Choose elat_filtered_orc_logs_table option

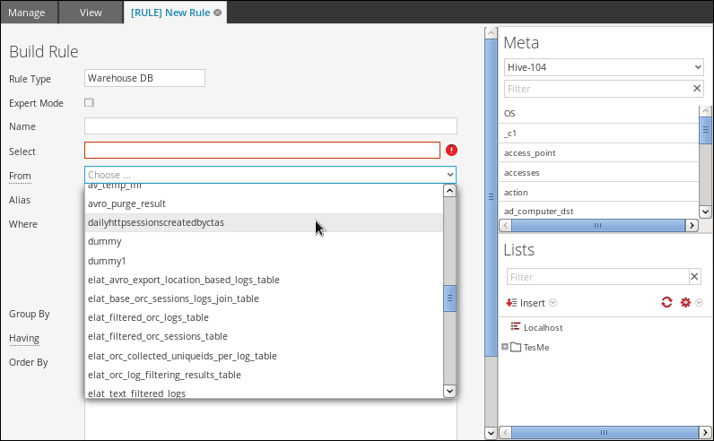click(x=148, y=317)
